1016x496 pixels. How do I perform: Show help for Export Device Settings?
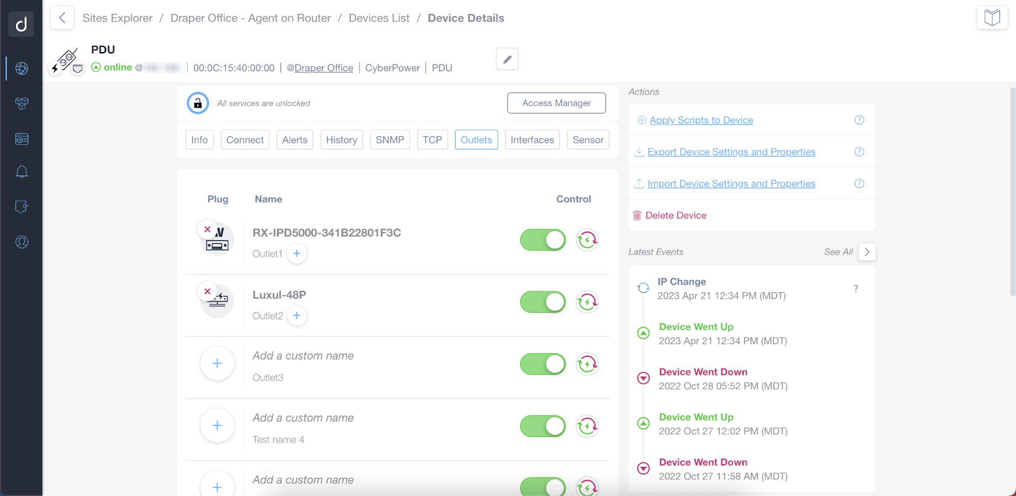(x=859, y=152)
